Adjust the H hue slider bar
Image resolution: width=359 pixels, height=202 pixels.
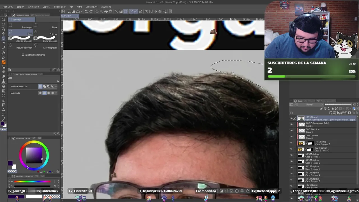(x=33, y=182)
